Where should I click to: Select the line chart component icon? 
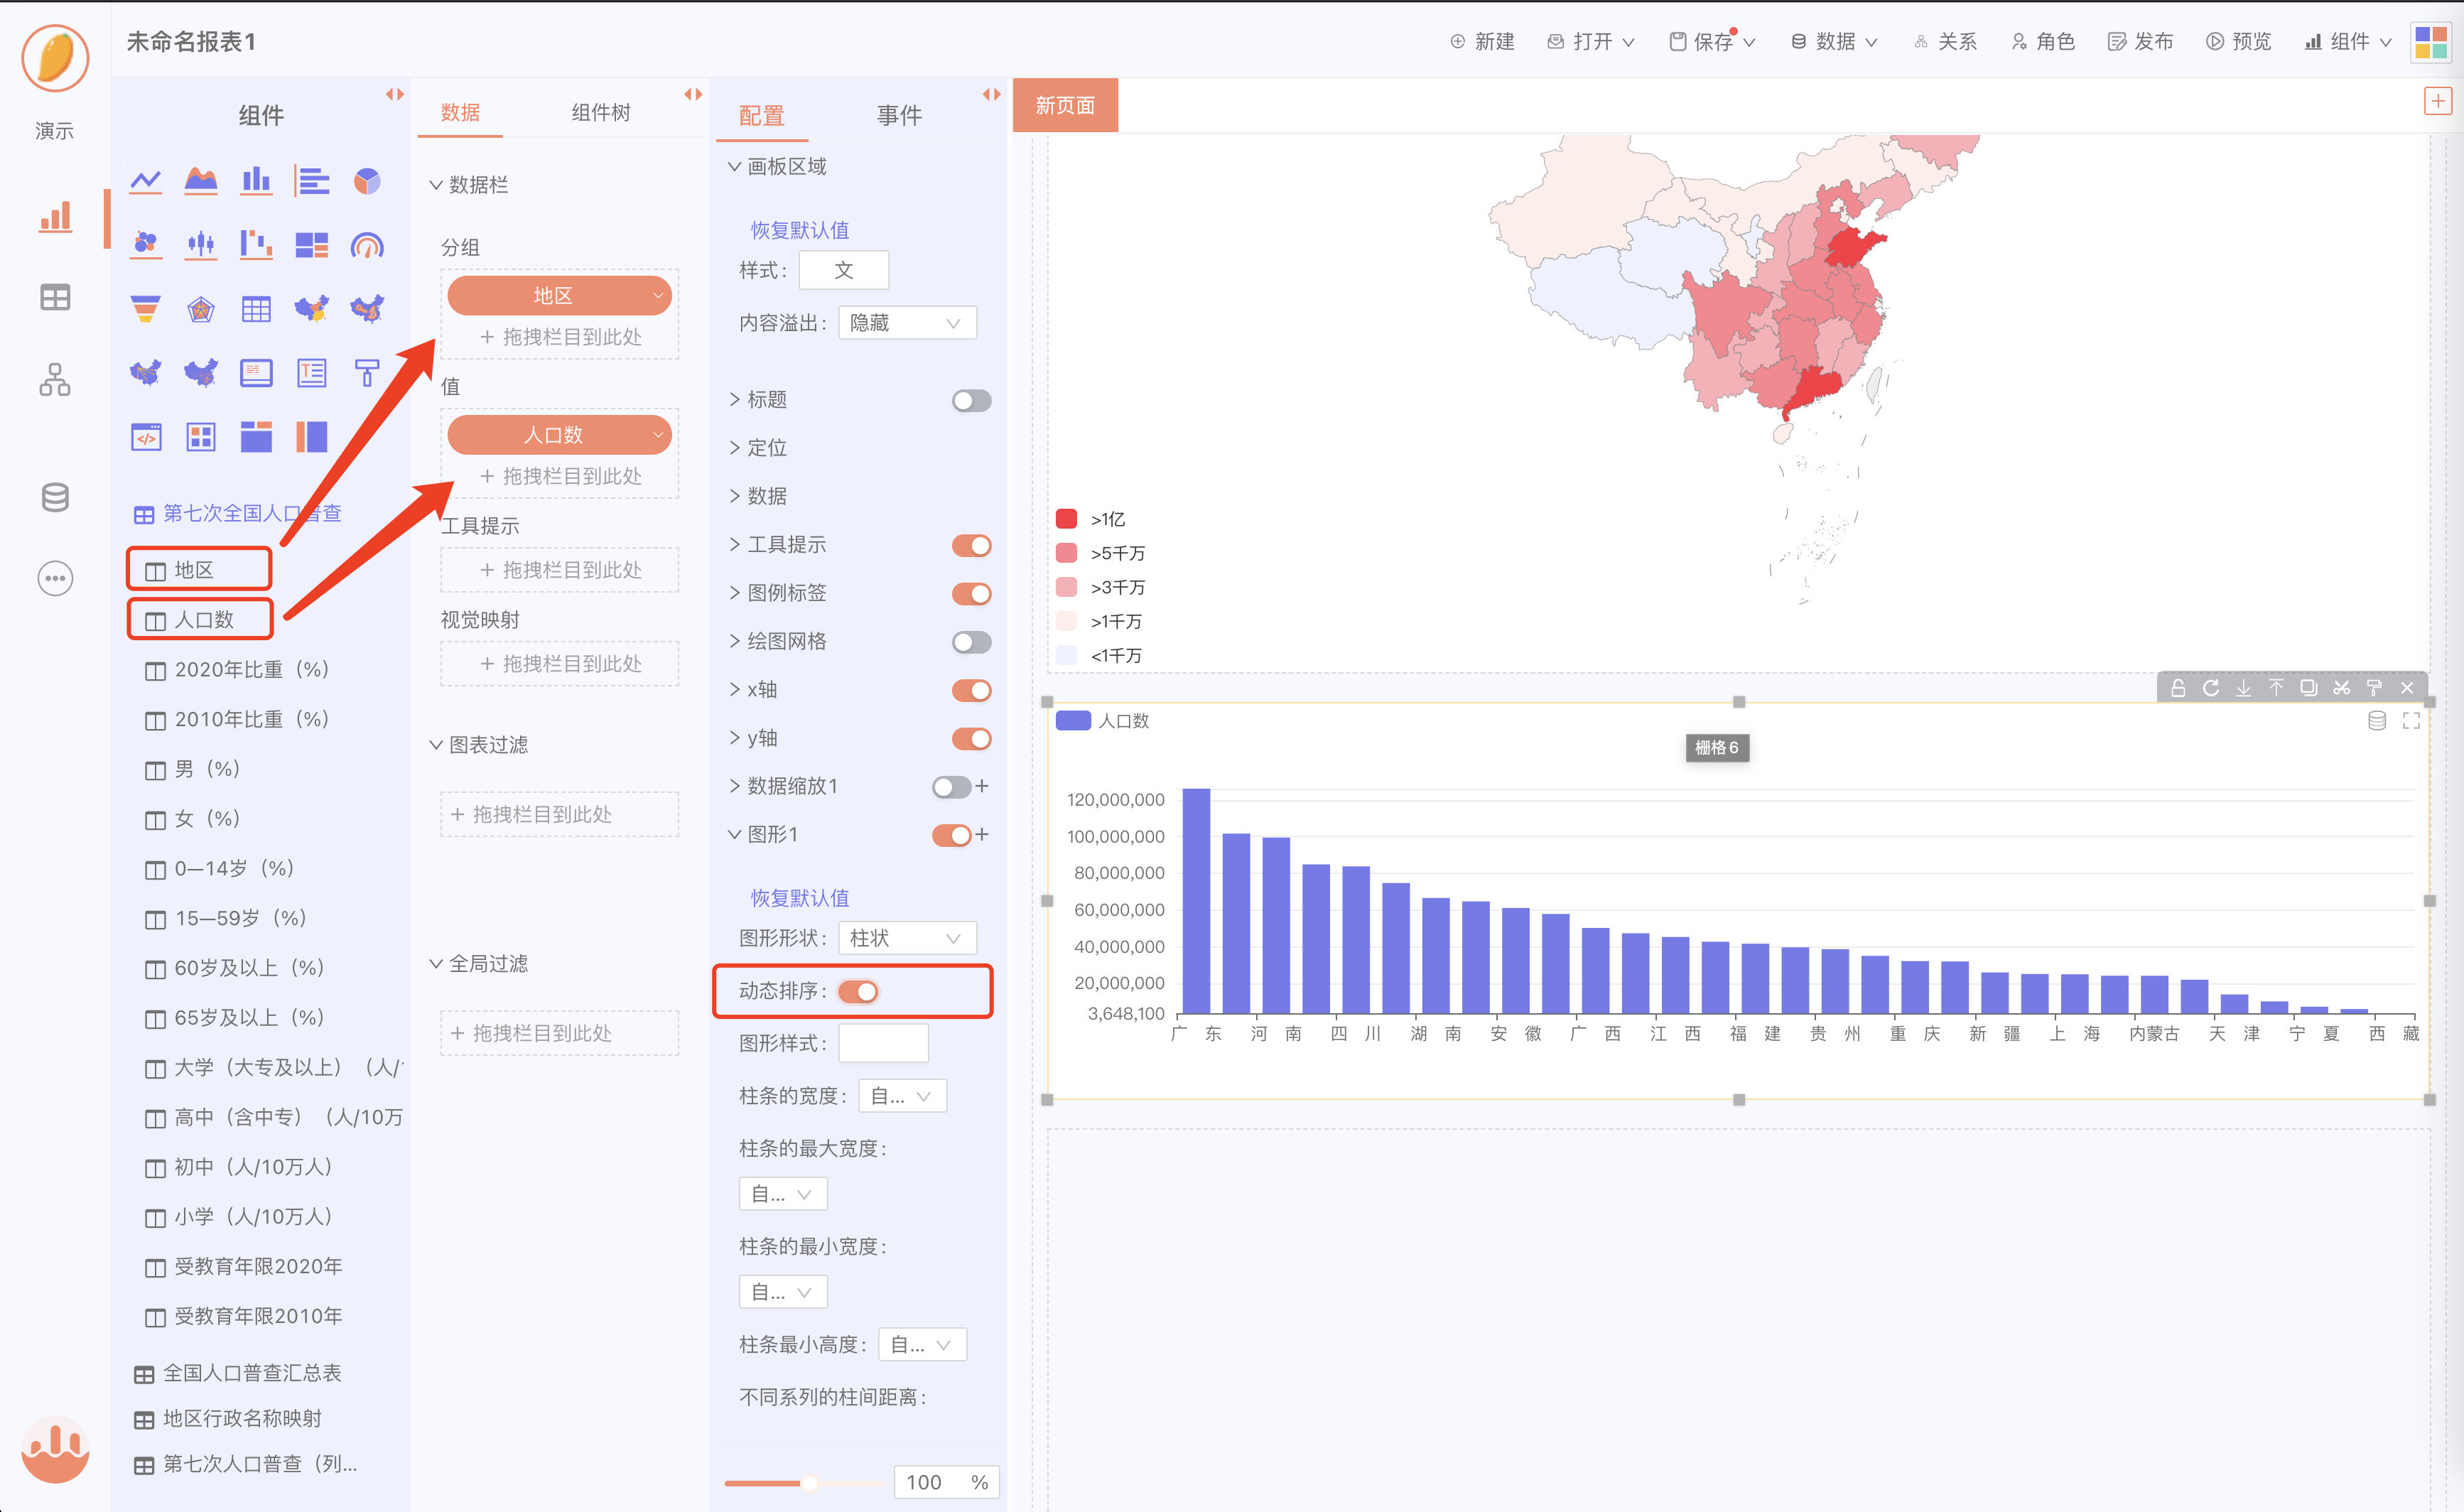click(x=146, y=181)
